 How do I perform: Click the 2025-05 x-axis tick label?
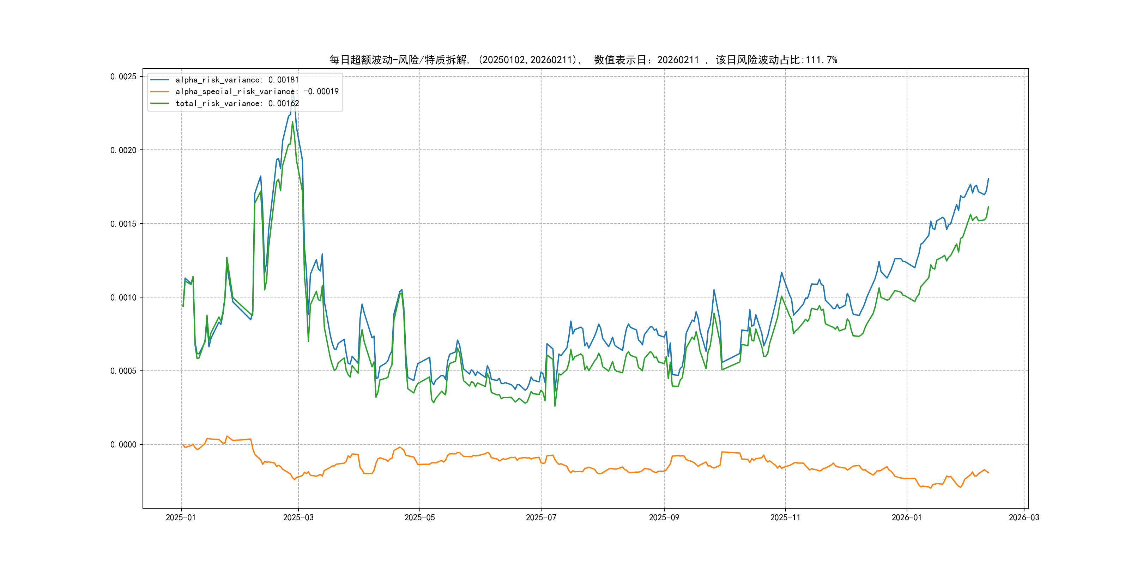tap(419, 517)
